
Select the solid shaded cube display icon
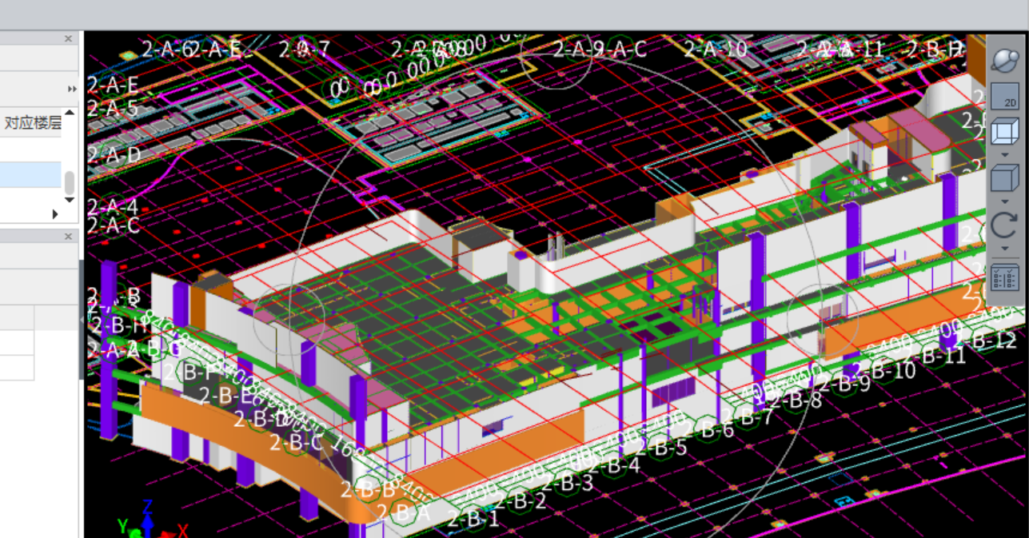pos(1004,177)
